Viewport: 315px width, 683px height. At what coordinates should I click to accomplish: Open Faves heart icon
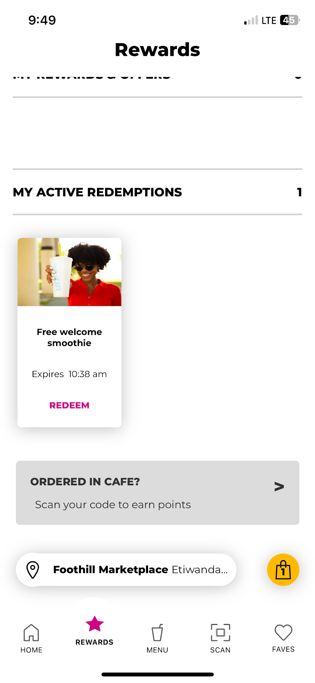(x=283, y=632)
